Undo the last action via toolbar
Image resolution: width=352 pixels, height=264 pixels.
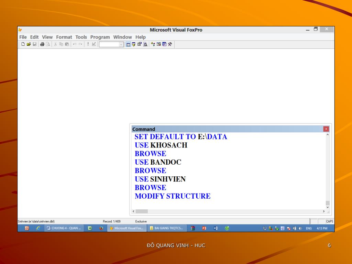coord(75,44)
